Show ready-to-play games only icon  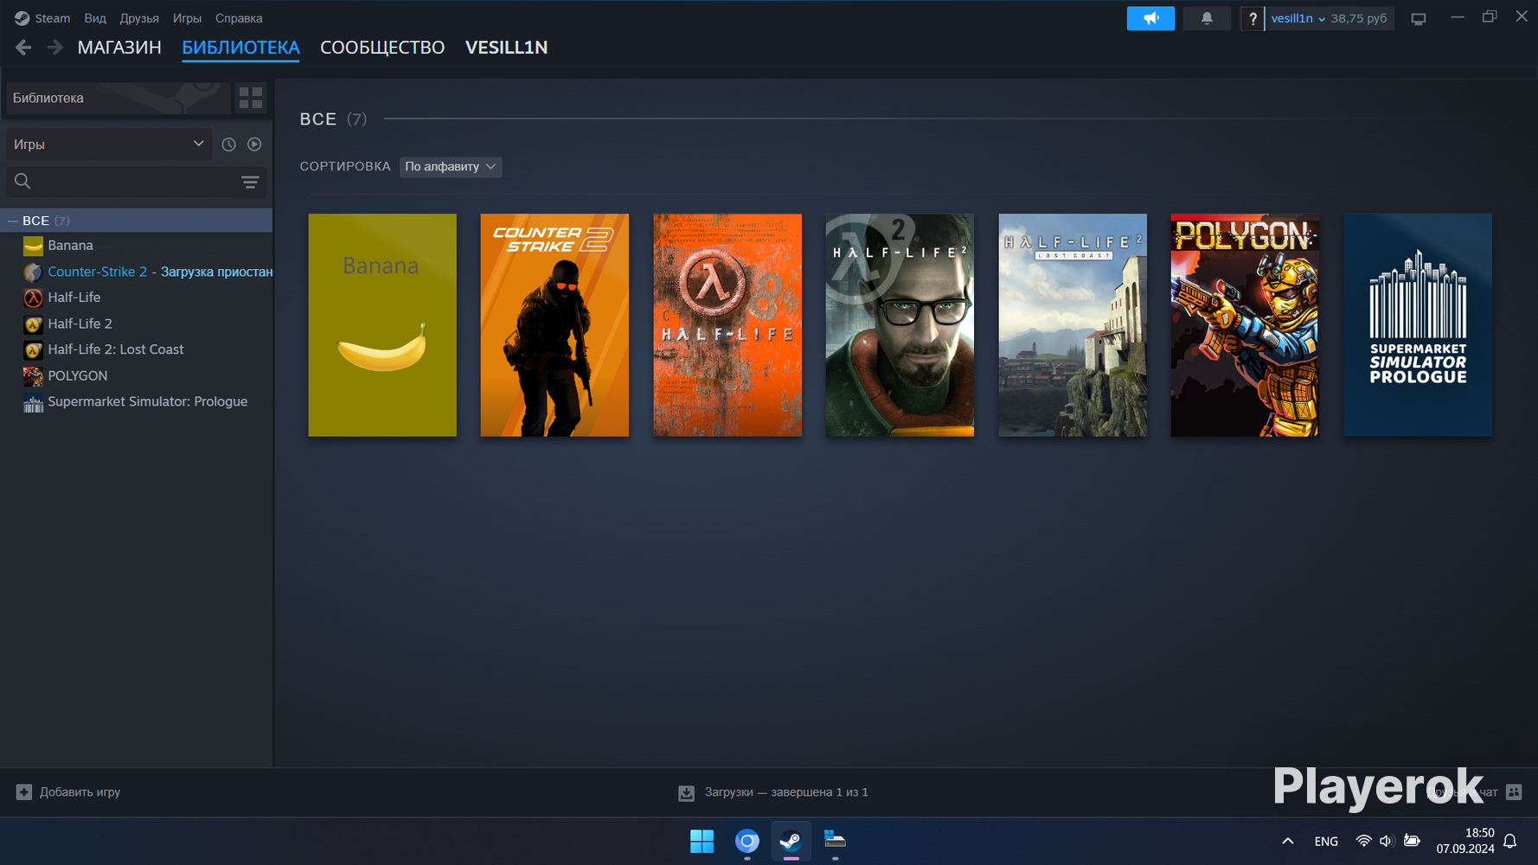point(254,144)
